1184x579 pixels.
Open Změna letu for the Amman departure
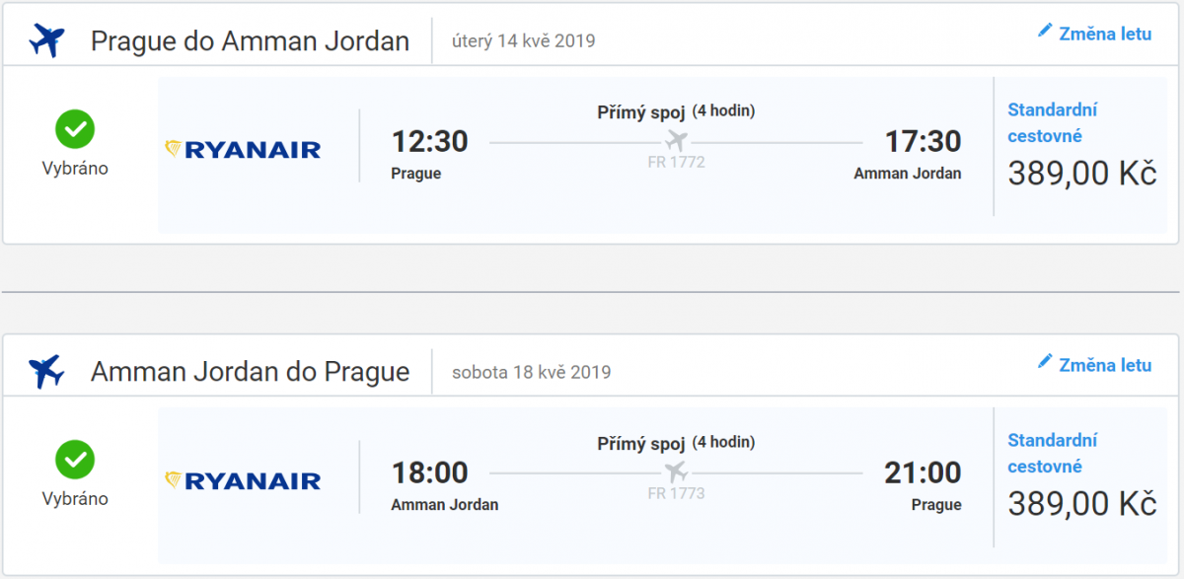click(x=1105, y=365)
